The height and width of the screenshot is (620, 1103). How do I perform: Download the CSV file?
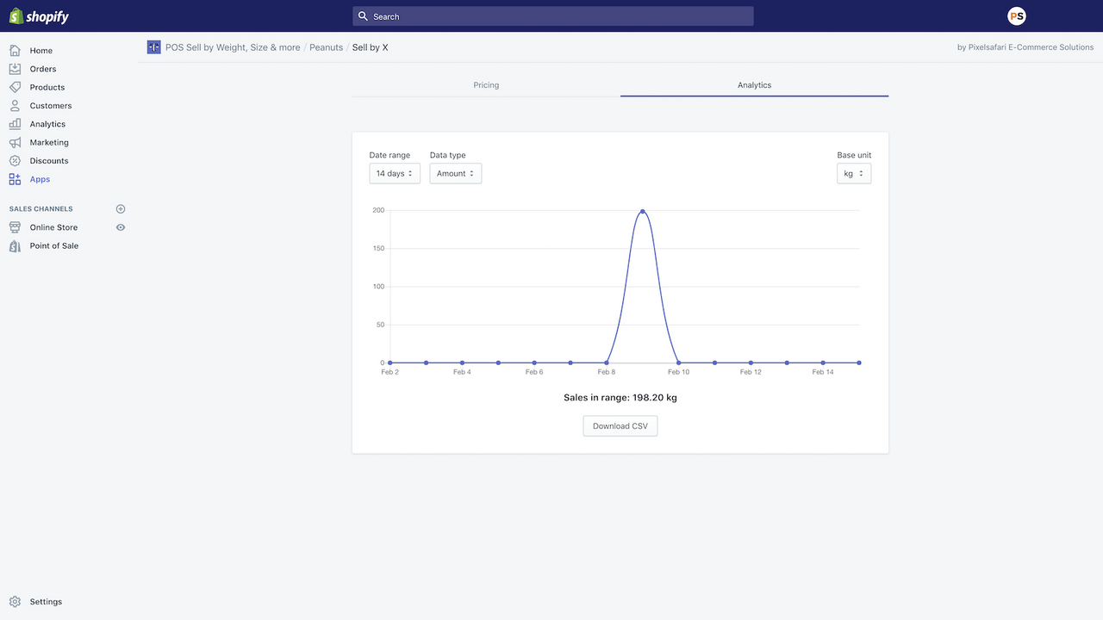click(620, 426)
